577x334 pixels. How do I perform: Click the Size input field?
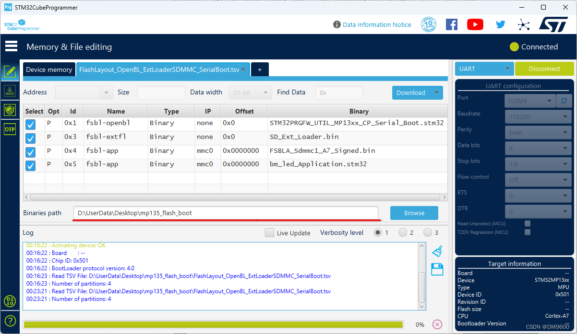161,92
